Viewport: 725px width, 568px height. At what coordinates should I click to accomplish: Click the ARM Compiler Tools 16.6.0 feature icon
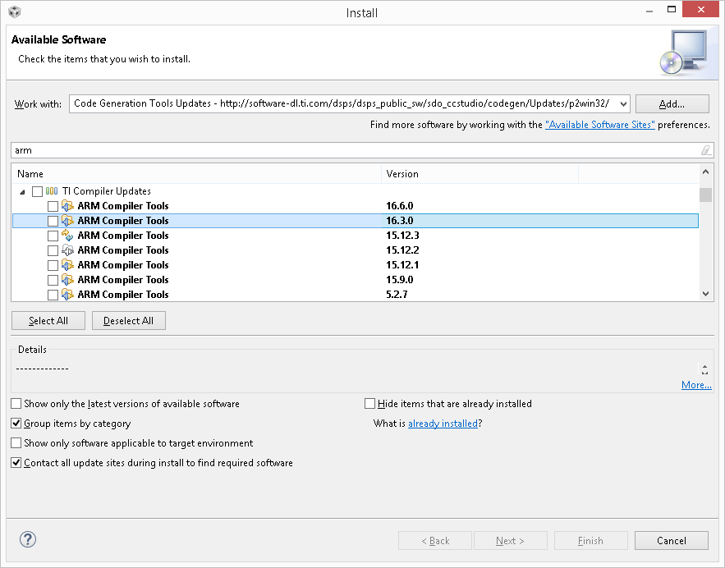click(67, 206)
